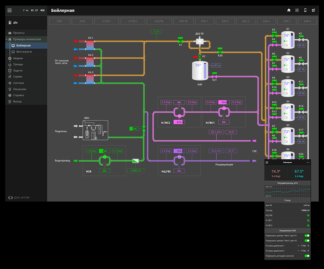The width and height of the screenshot is (324, 269).
Task: Collapse the 'Примеры мнемосхем' tree node
Action: tap(7, 39)
